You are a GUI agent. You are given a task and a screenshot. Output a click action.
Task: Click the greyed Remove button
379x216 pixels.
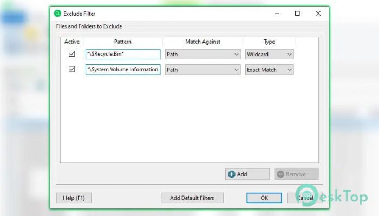[296, 174]
